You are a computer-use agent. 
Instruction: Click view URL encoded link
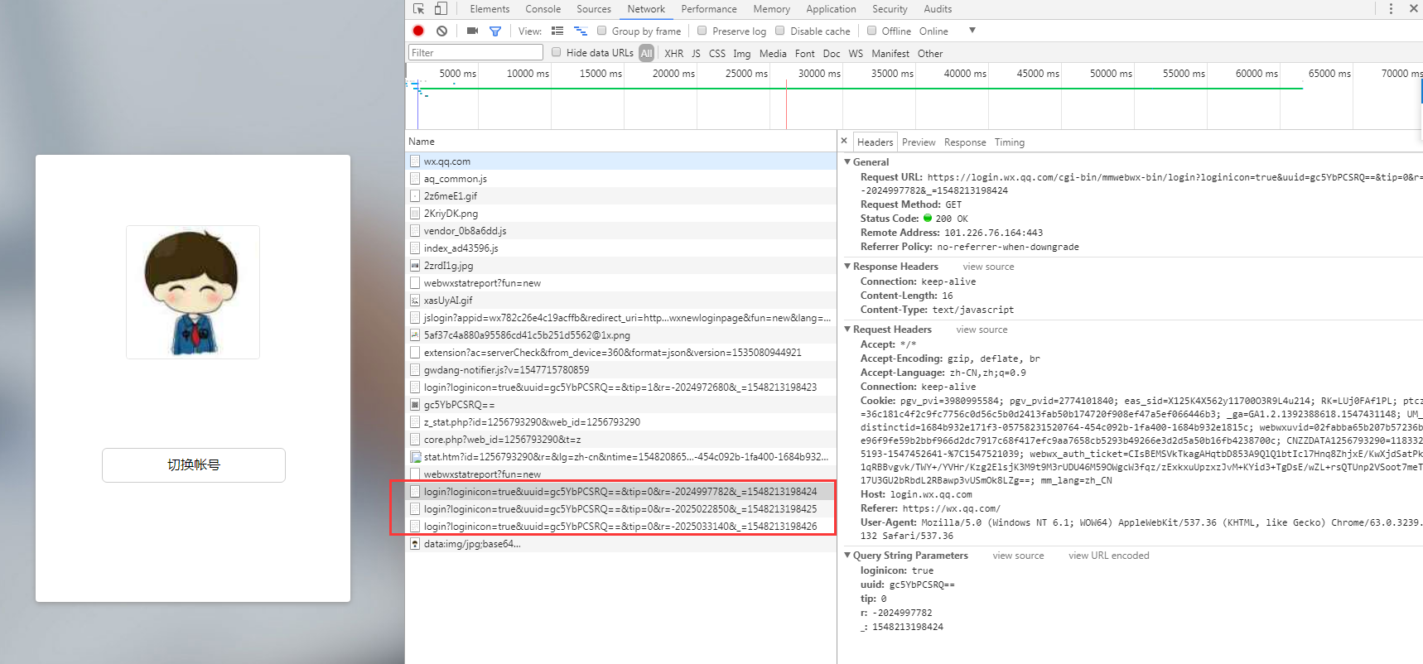[x=1109, y=556]
